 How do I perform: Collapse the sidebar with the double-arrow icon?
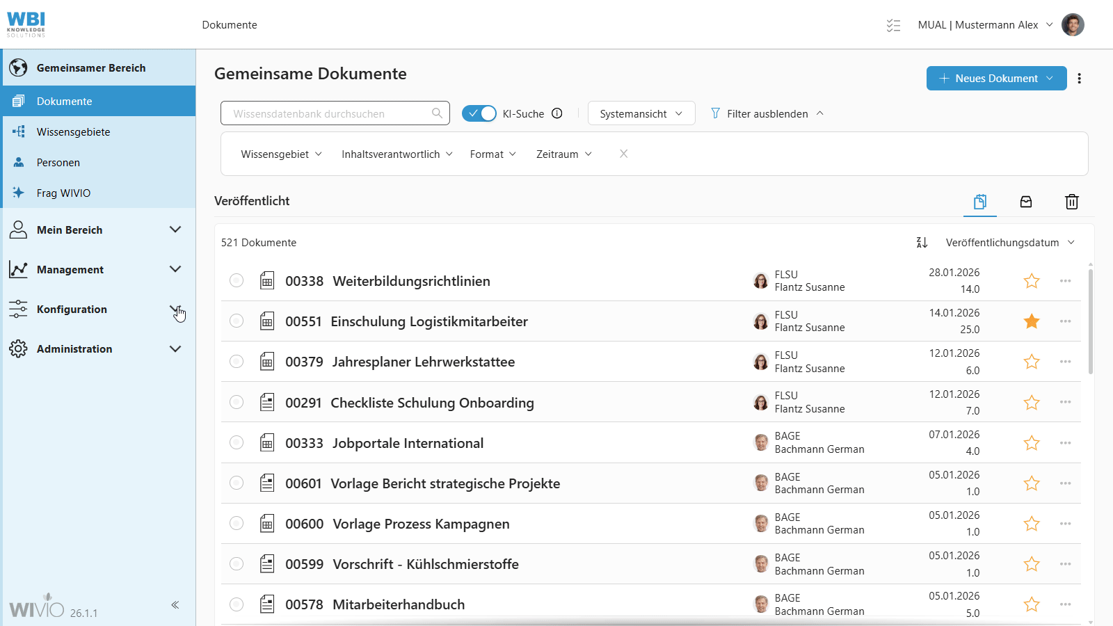click(x=175, y=604)
